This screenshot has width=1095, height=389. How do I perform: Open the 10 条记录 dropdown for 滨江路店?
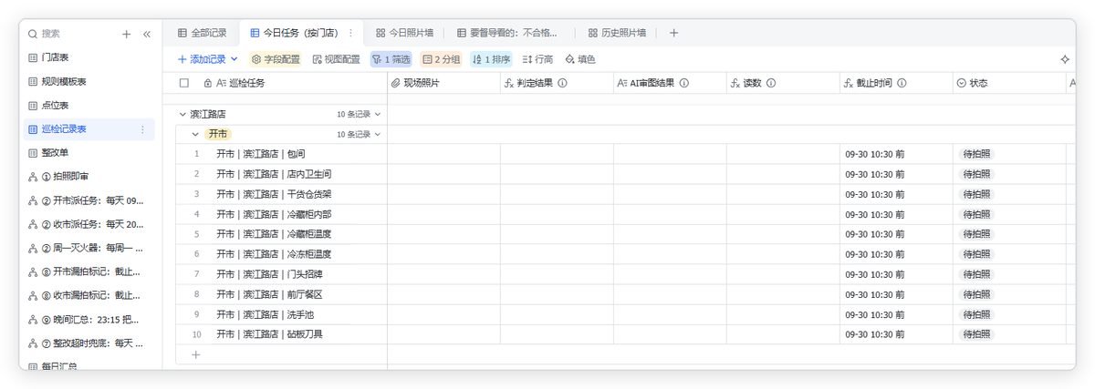359,115
